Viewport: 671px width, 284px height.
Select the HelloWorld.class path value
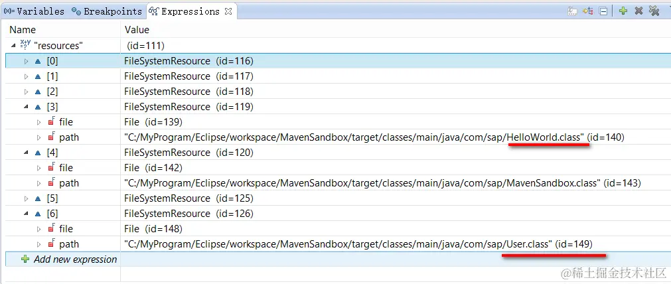tap(374, 138)
